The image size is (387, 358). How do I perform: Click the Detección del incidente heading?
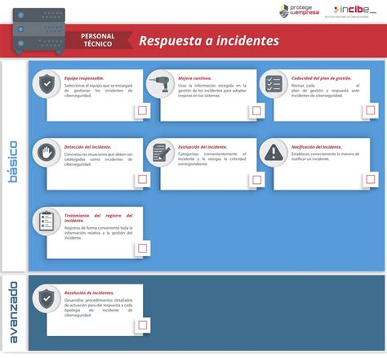[87, 147]
